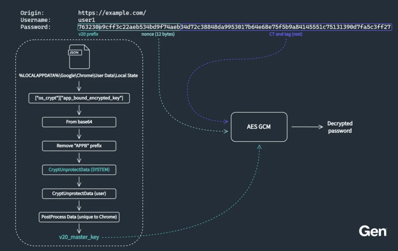The width and height of the screenshot is (398, 251).
Task: Click the "From base64" step box
Action: pos(79,122)
